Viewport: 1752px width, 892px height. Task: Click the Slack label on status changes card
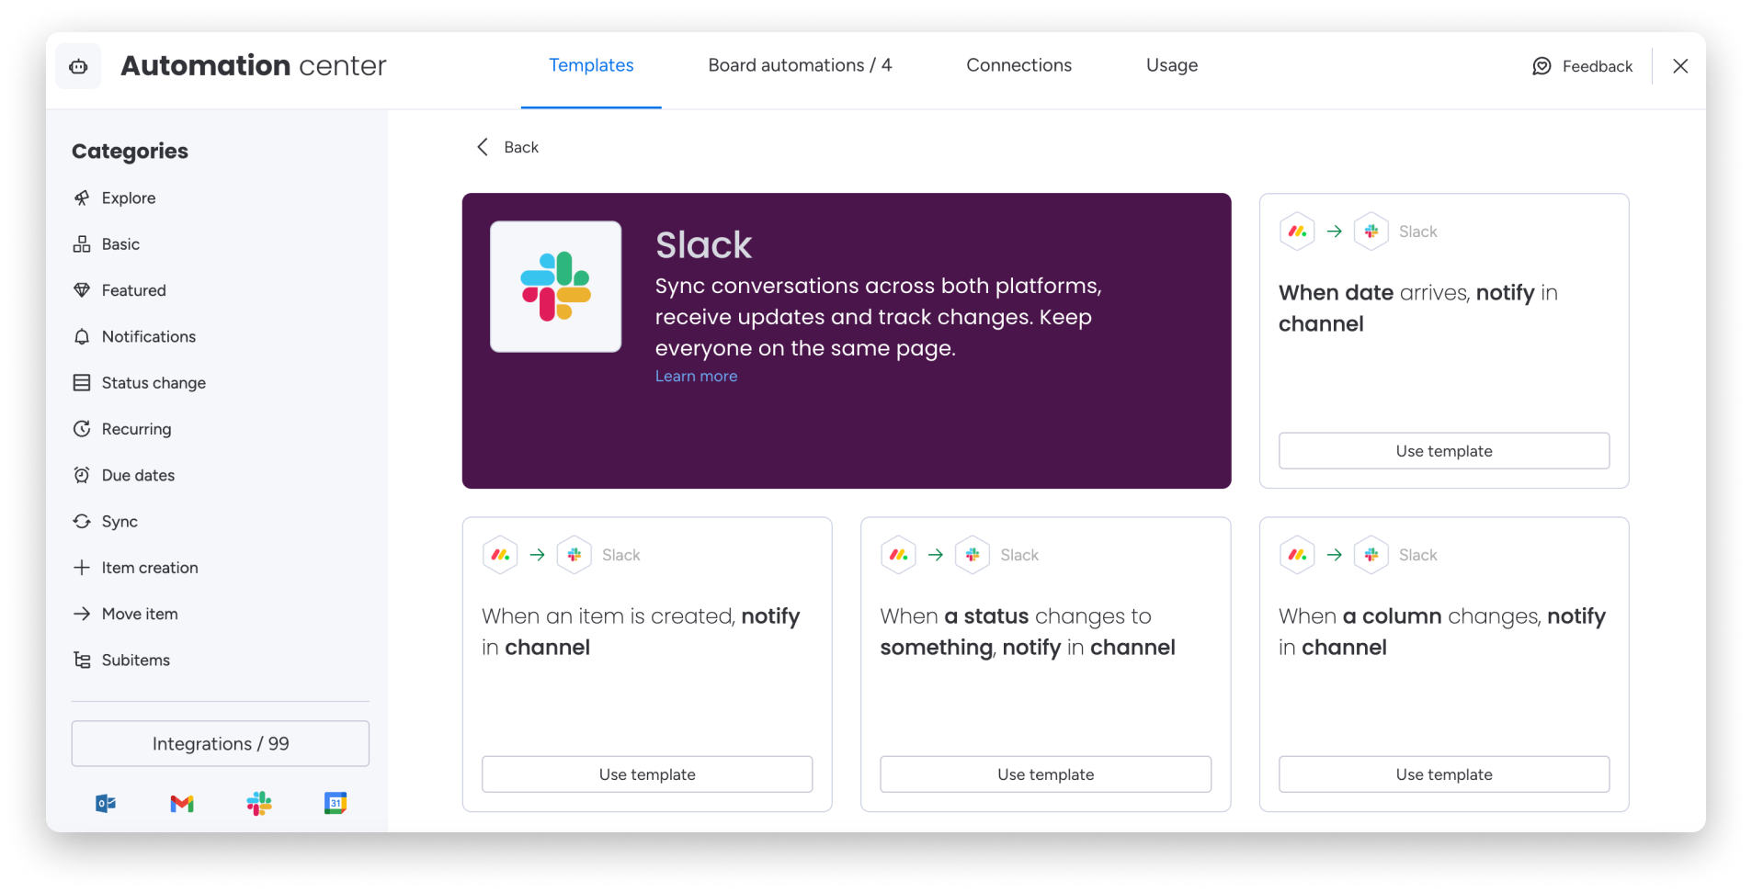click(x=1019, y=555)
